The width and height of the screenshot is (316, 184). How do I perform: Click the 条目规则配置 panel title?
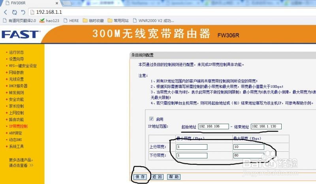[143, 55]
